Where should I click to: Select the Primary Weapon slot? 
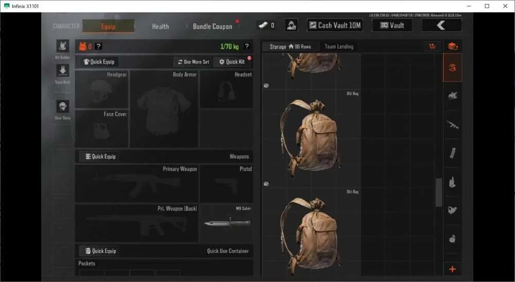pos(136,184)
